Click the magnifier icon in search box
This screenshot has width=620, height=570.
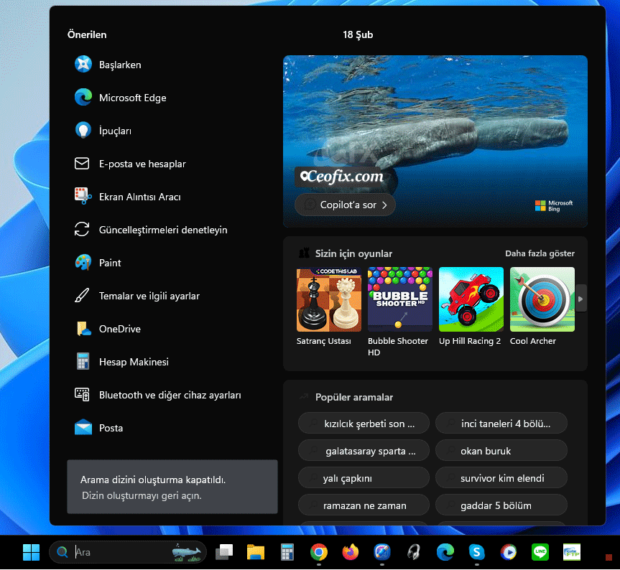[x=62, y=552]
